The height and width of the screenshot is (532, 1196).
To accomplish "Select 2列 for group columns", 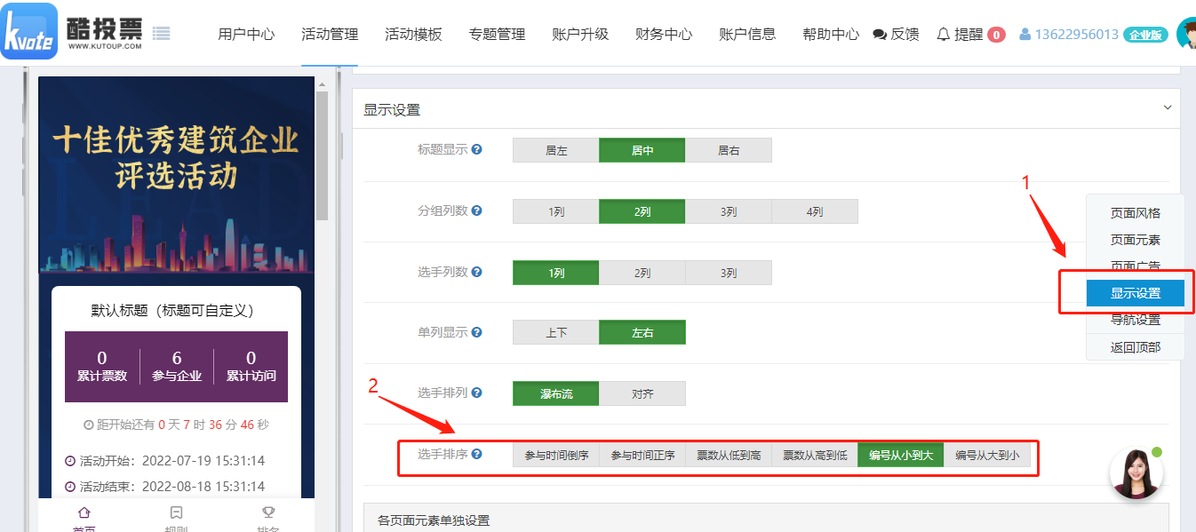I will [x=642, y=211].
